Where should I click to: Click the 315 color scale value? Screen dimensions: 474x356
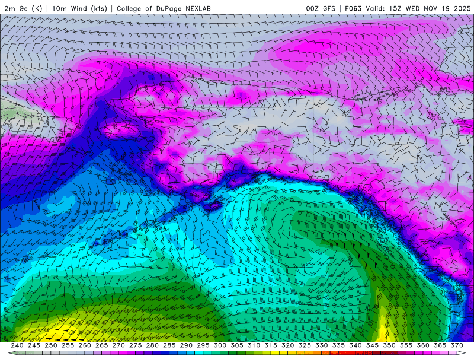pyautogui.click(x=271, y=345)
